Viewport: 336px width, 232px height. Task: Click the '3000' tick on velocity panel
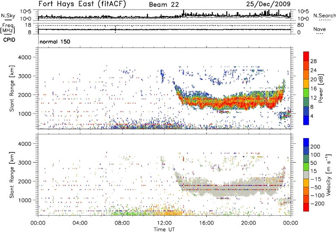[24, 162]
